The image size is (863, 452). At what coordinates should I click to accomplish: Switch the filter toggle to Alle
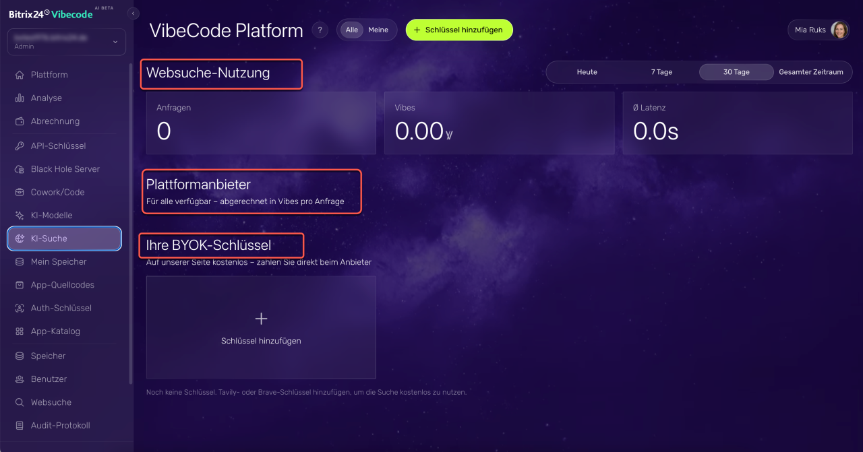pos(352,30)
